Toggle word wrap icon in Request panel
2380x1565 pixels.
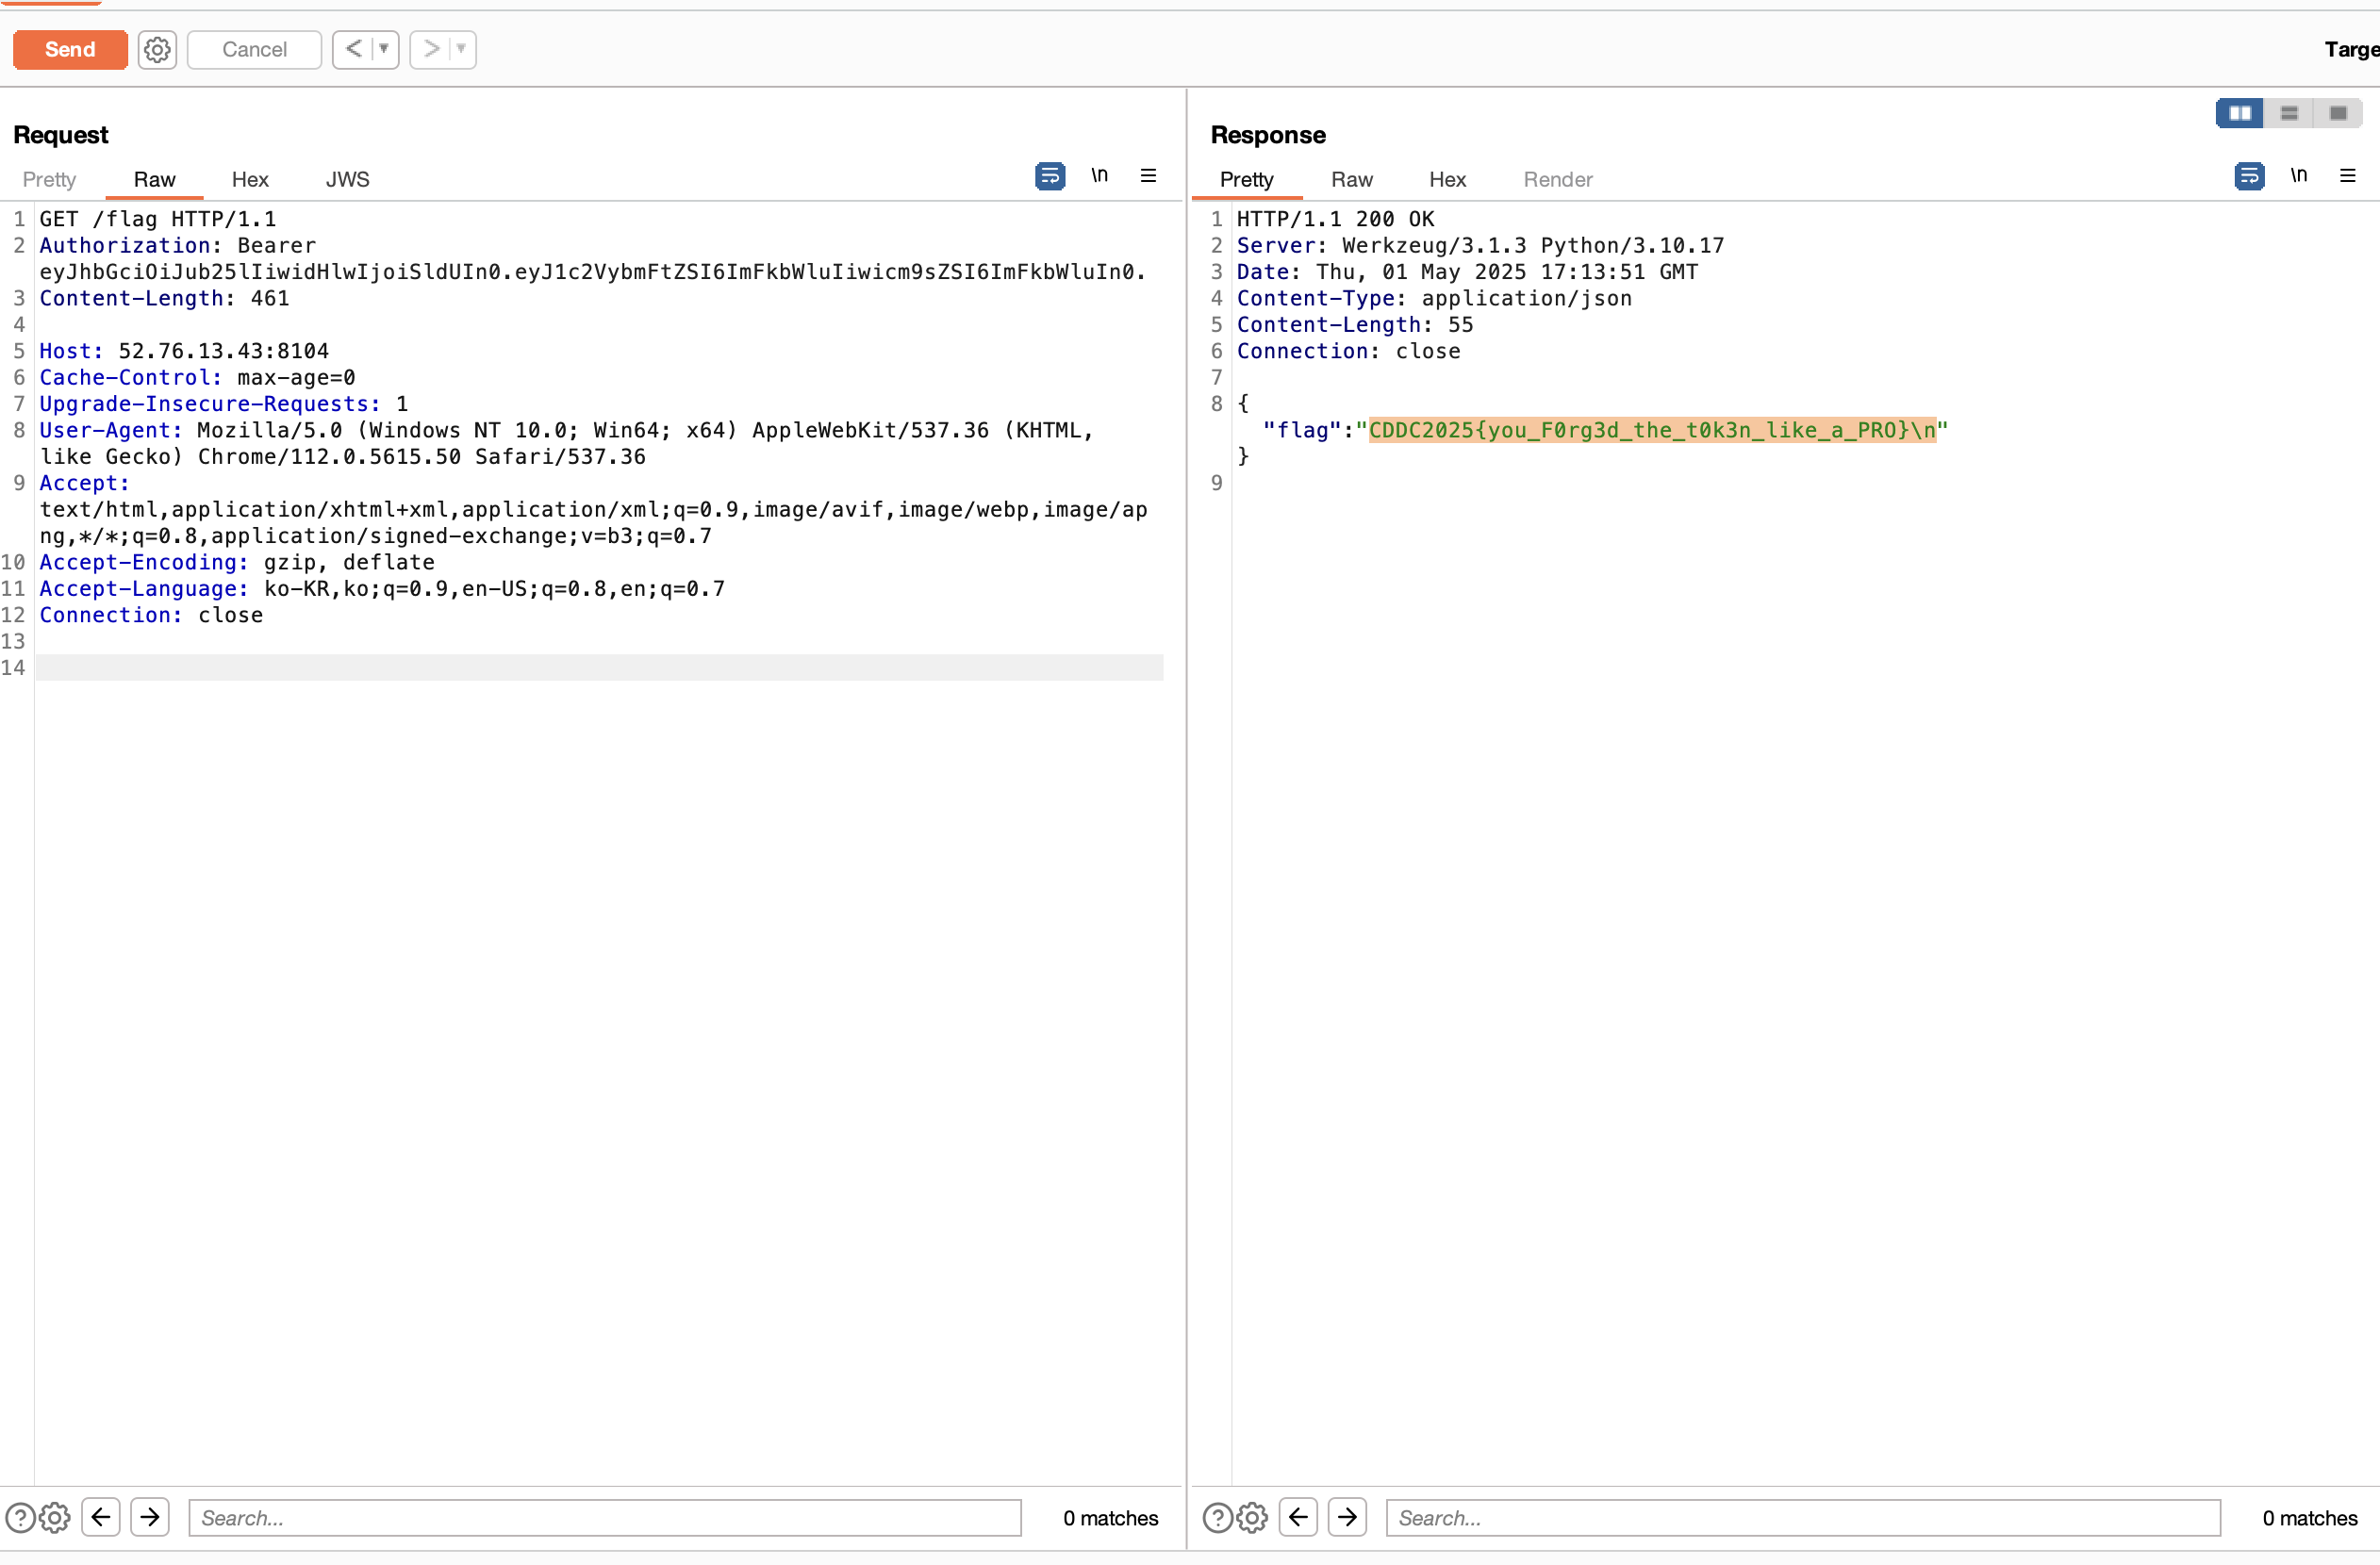click(x=1049, y=176)
